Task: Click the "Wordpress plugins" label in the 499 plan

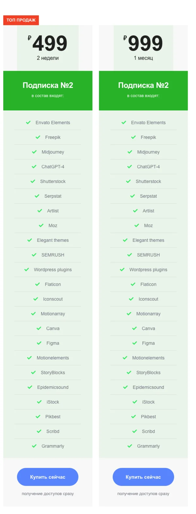Action: [x=53, y=270]
